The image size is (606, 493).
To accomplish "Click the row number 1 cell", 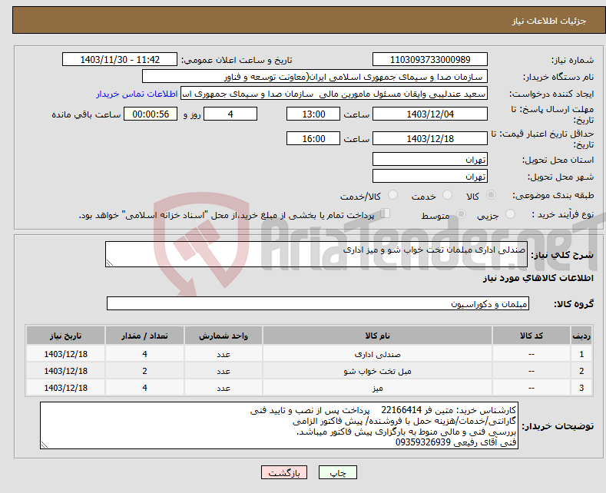I will pyautogui.click(x=581, y=354).
